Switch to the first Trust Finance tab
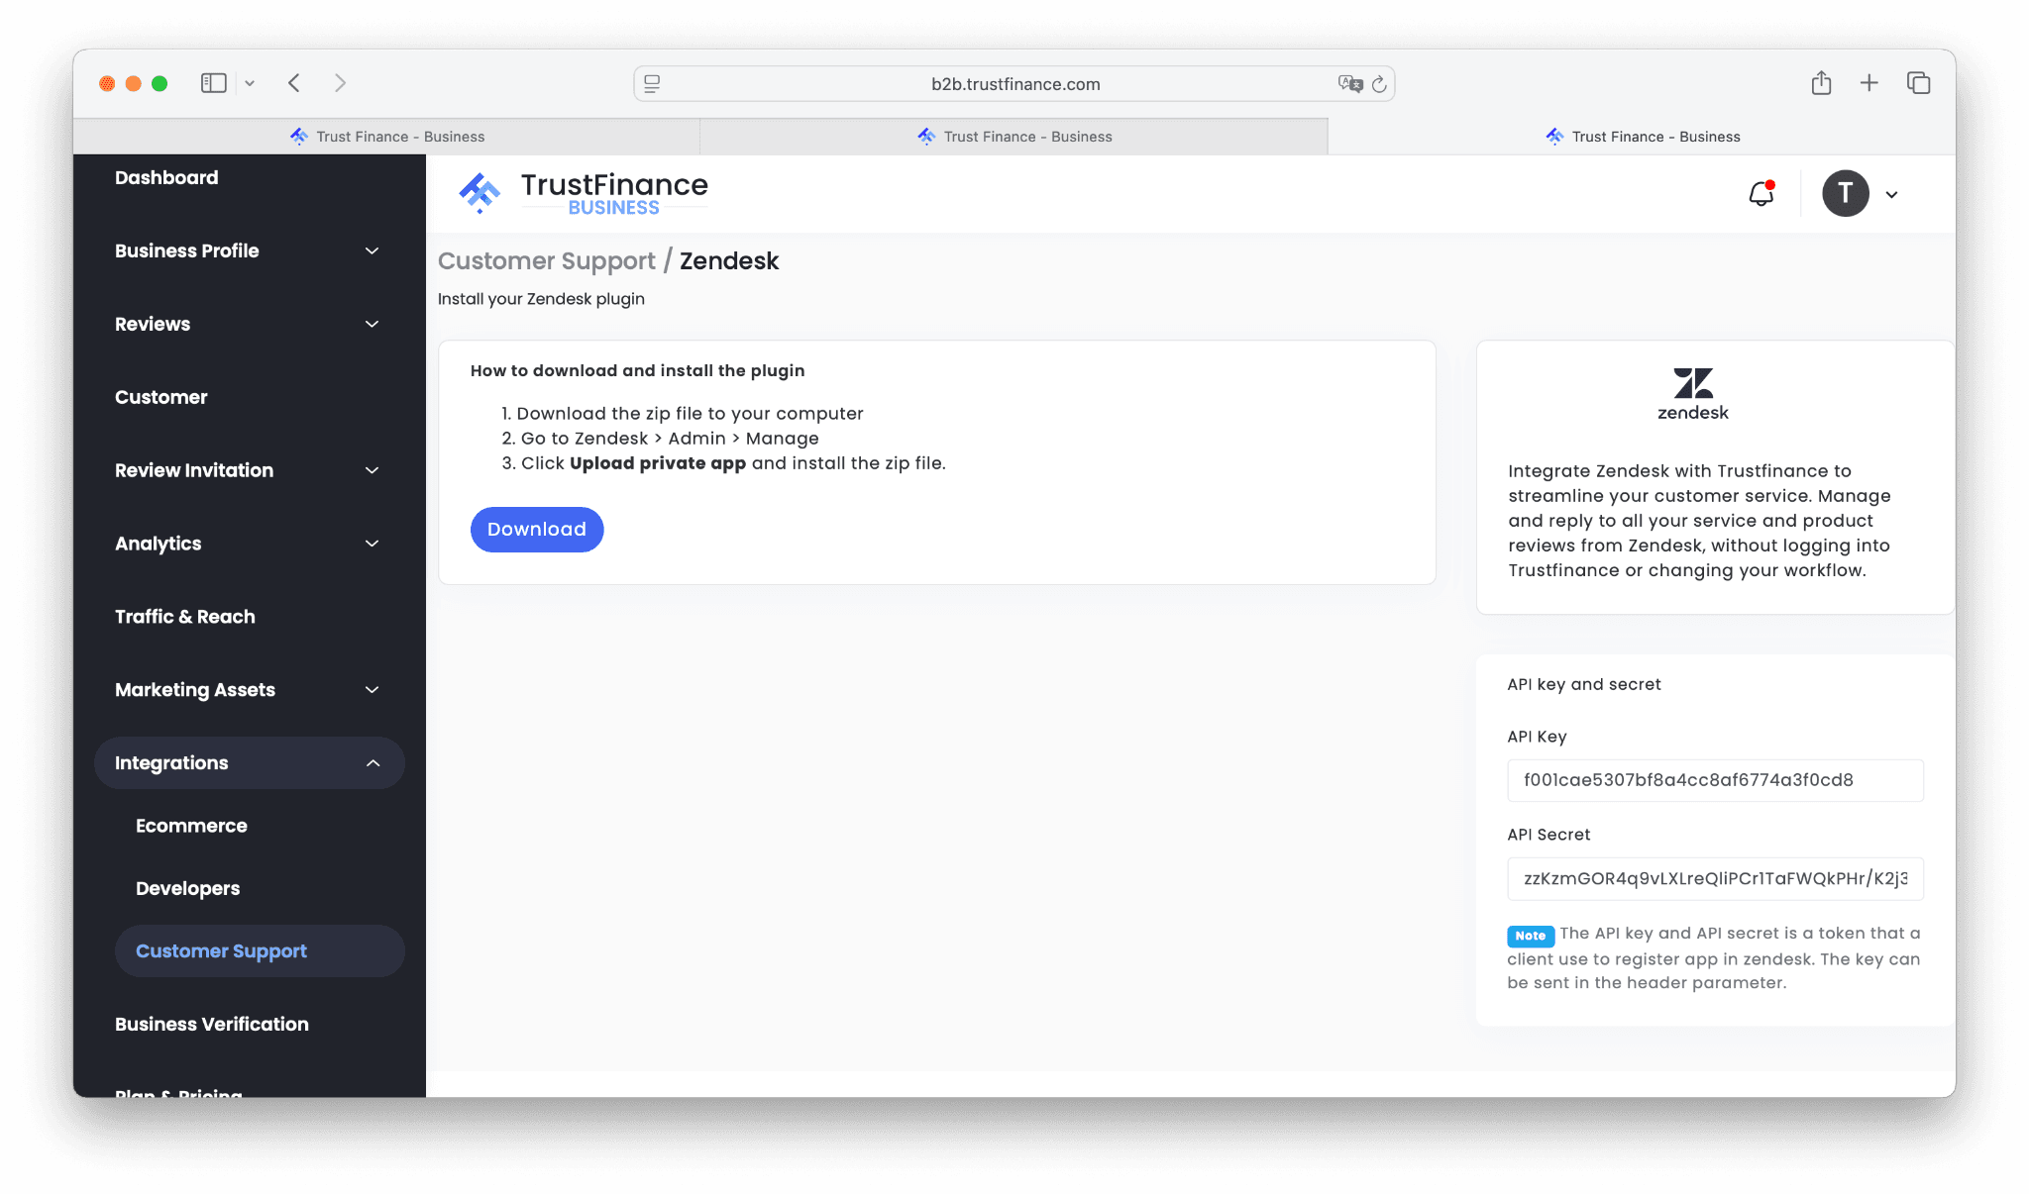2029x1194 pixels. (x=387, y=137)
